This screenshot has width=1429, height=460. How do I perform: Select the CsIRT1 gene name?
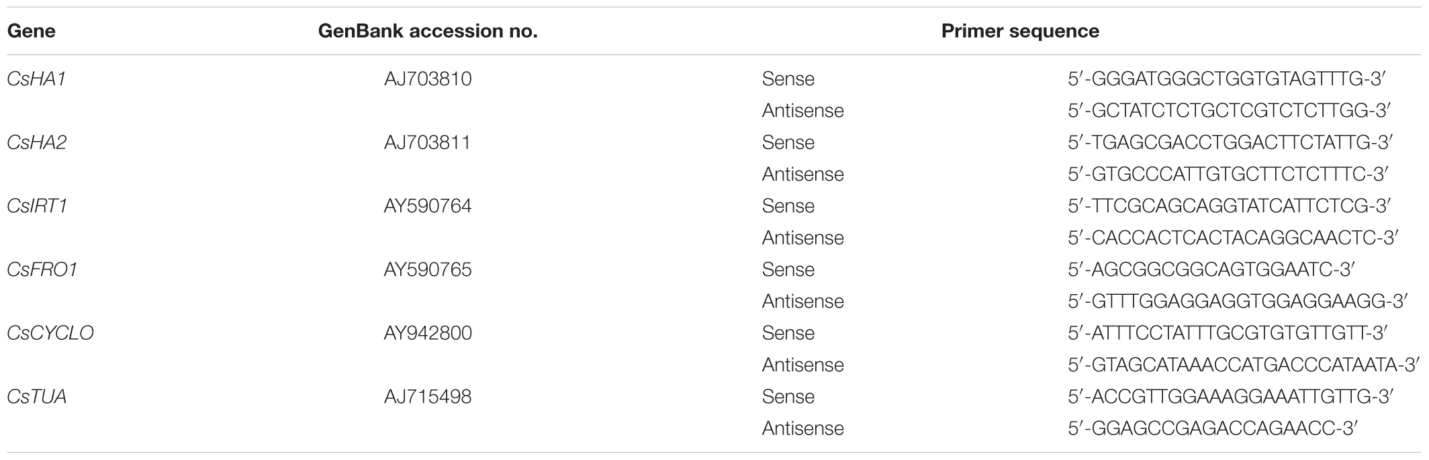37,205
